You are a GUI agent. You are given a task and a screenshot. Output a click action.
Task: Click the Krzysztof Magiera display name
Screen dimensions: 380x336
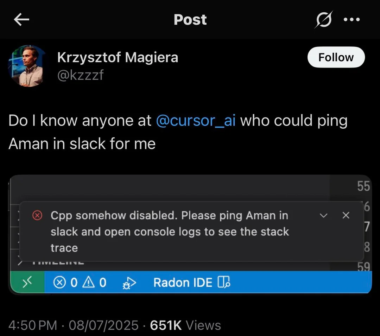coord(118,57)
